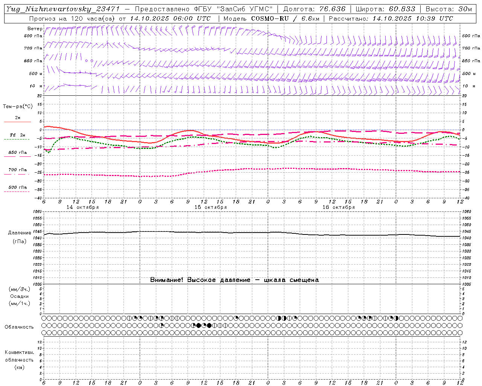Click the Модель COSMO-RU / 6.6км text
Image resolution: width=482 pixels, height=386 pixels.
[x=271, y=18]
